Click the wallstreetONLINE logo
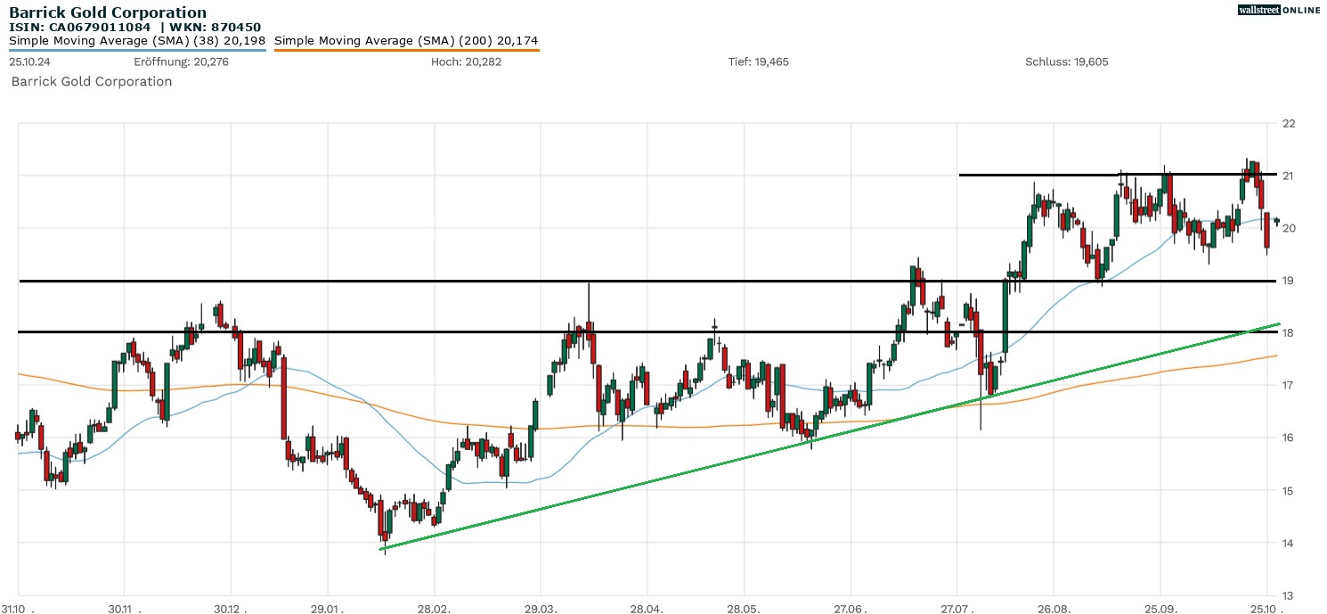1327x614 pixels. 1280,10
